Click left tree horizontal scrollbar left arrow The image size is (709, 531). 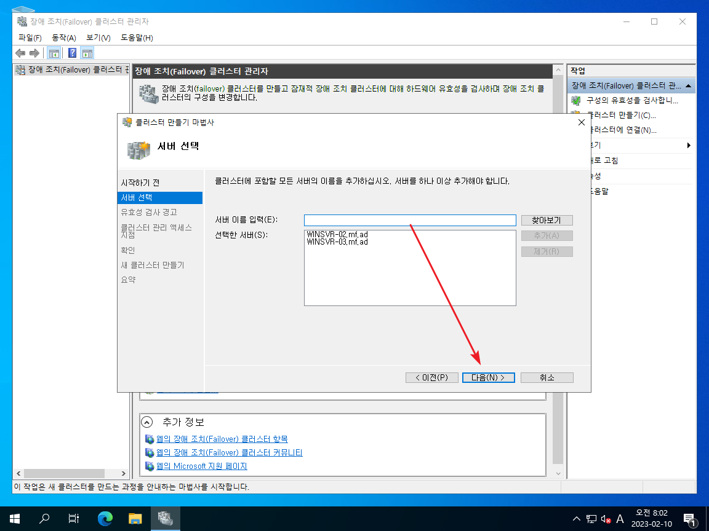tap(18, 473)
